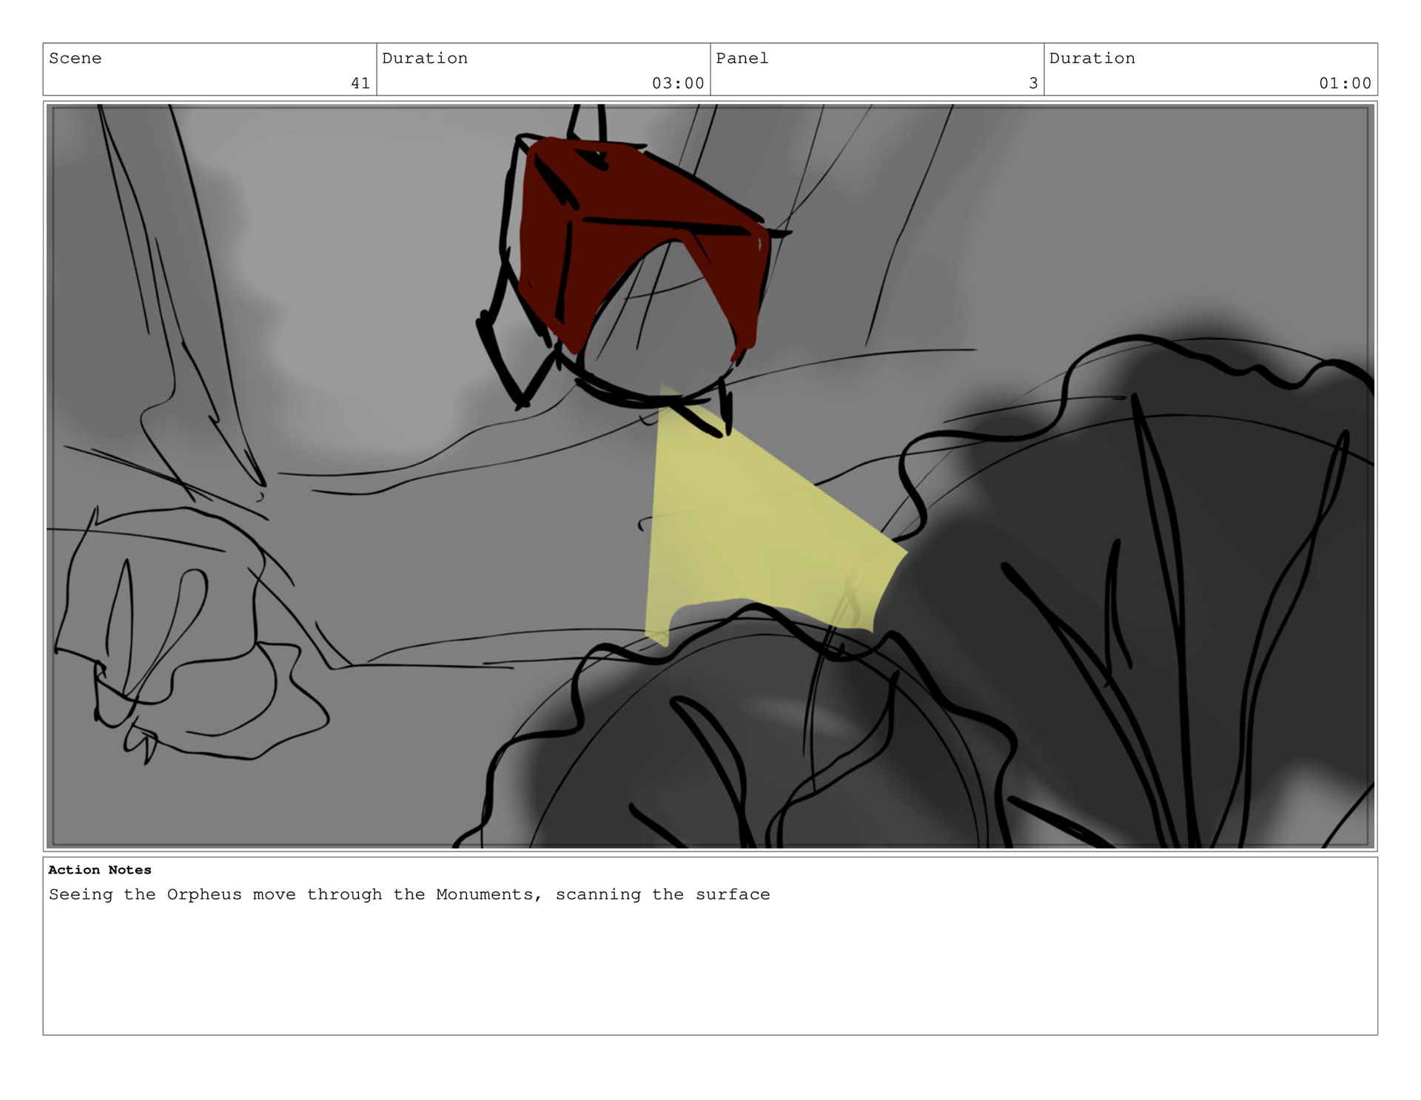The width and height of the screenshot is (1421, 1100).
Task: Click the panel duration value 01:00
Action: (x=1344, y=84)
